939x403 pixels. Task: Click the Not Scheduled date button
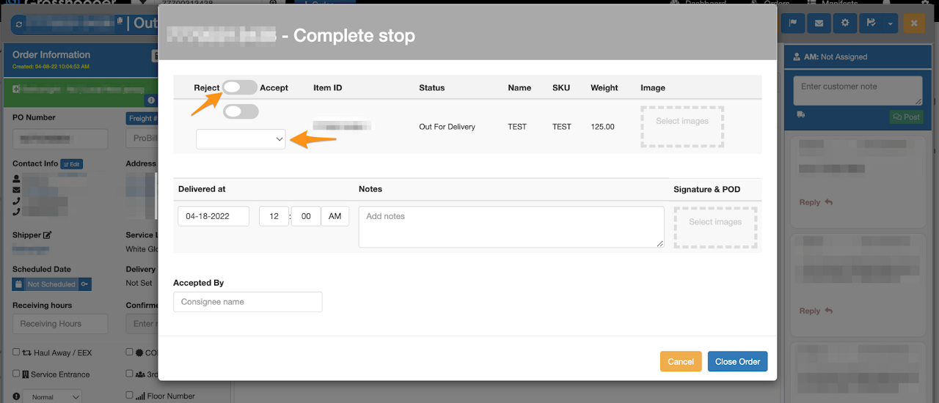(51, 284)
